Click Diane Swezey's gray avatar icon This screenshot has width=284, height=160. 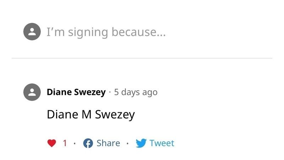(32, 92)
